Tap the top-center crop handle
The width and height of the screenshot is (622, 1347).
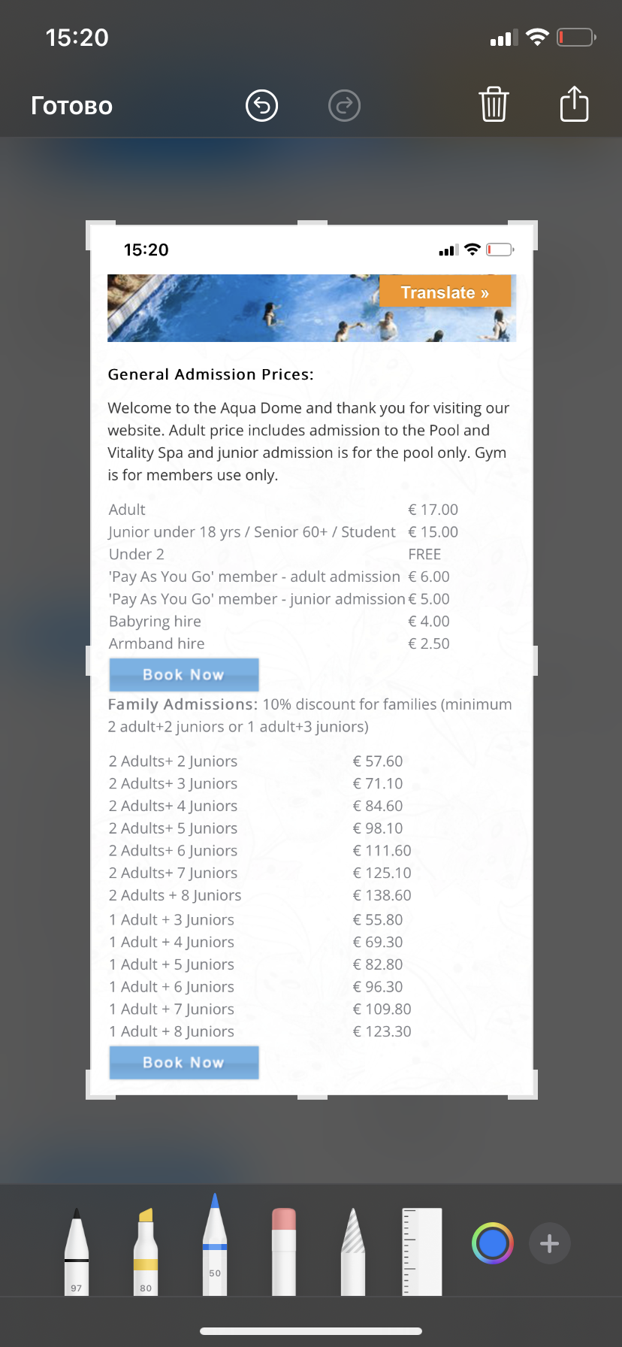pos(313,224)
